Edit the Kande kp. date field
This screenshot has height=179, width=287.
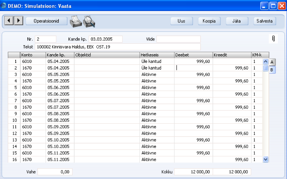tap(105, 39)
